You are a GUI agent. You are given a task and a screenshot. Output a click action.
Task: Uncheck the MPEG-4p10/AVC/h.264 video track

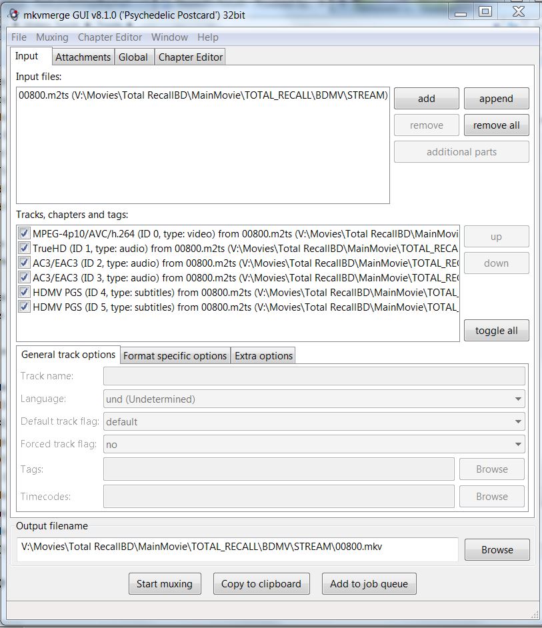coord(24,233)
